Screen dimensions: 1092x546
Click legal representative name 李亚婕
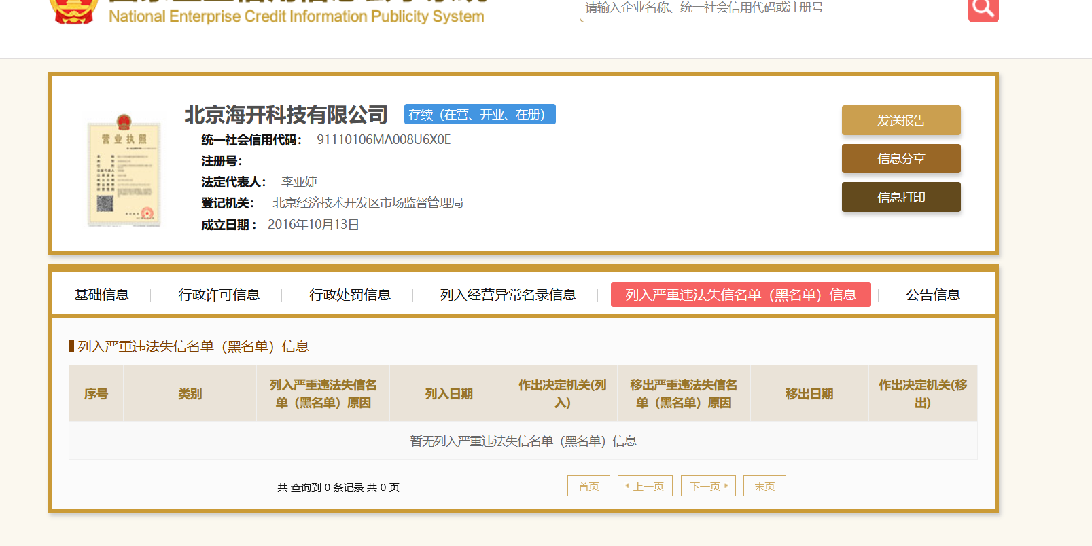[x=299, y=182]
